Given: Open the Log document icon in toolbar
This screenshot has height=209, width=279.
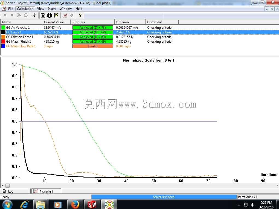Looking at the screenshot, I should click(43, 15).
